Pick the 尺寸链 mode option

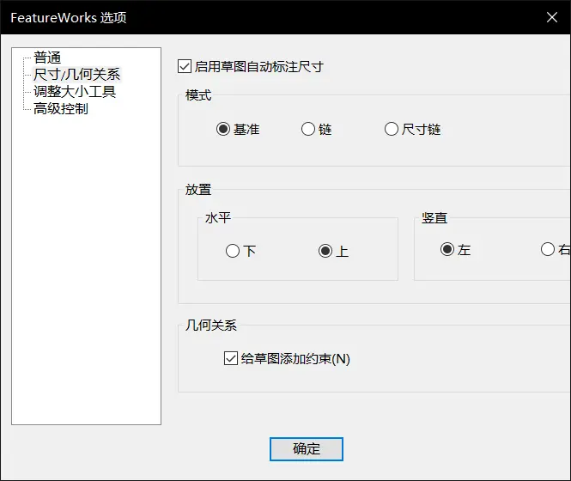392,130
